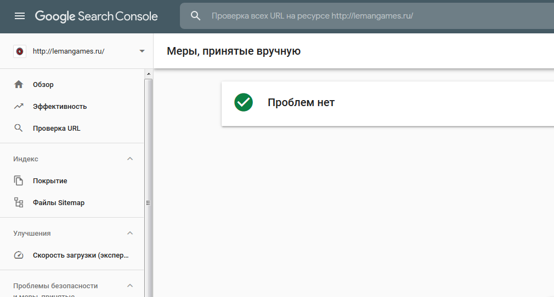The height and width of the screenshot is (297, 554).
Task: Click the Проверка URL magnifier icon
Action: (19, 129)
